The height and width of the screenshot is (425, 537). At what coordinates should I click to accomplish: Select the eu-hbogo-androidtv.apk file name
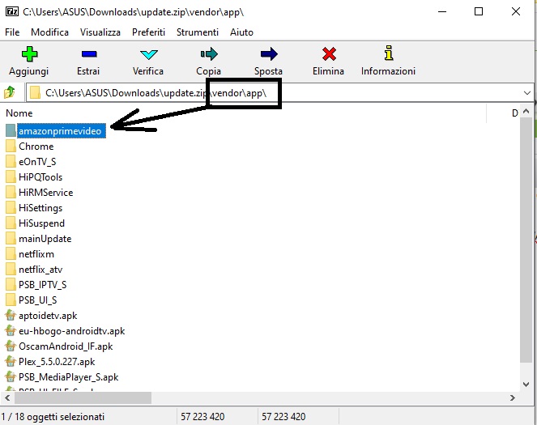(x=72, y=331)
